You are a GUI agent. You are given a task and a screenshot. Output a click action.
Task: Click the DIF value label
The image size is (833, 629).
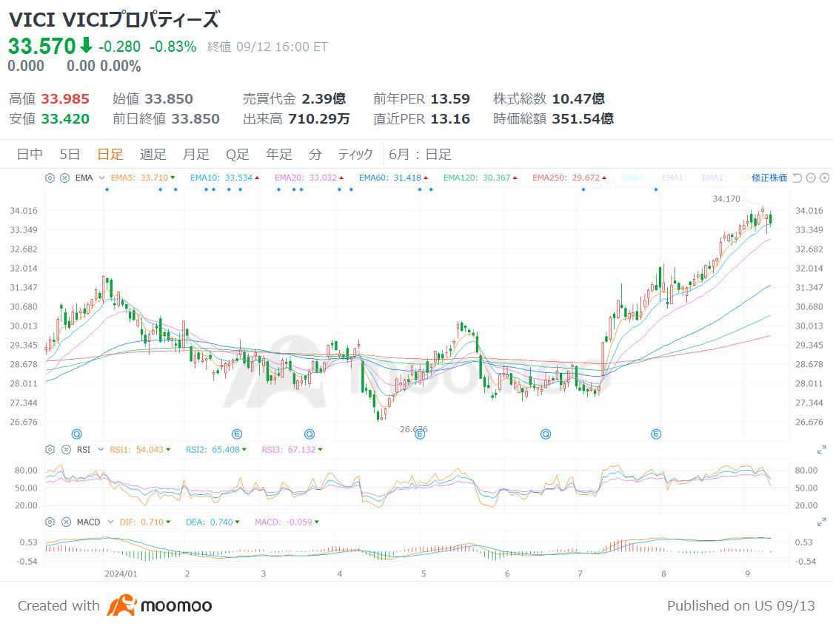point(144,522)
